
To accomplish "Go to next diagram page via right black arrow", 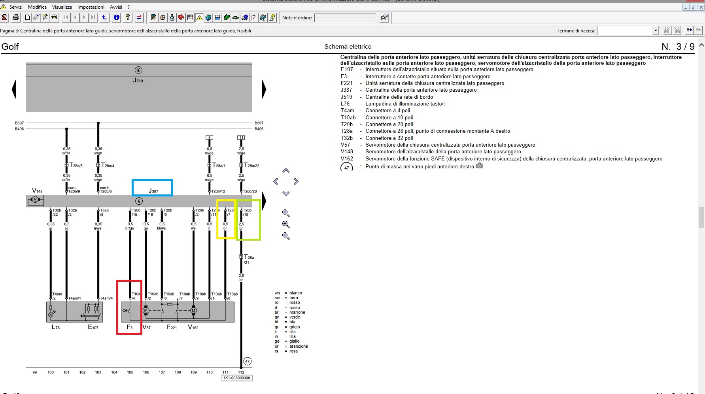I will pos(264,89).
